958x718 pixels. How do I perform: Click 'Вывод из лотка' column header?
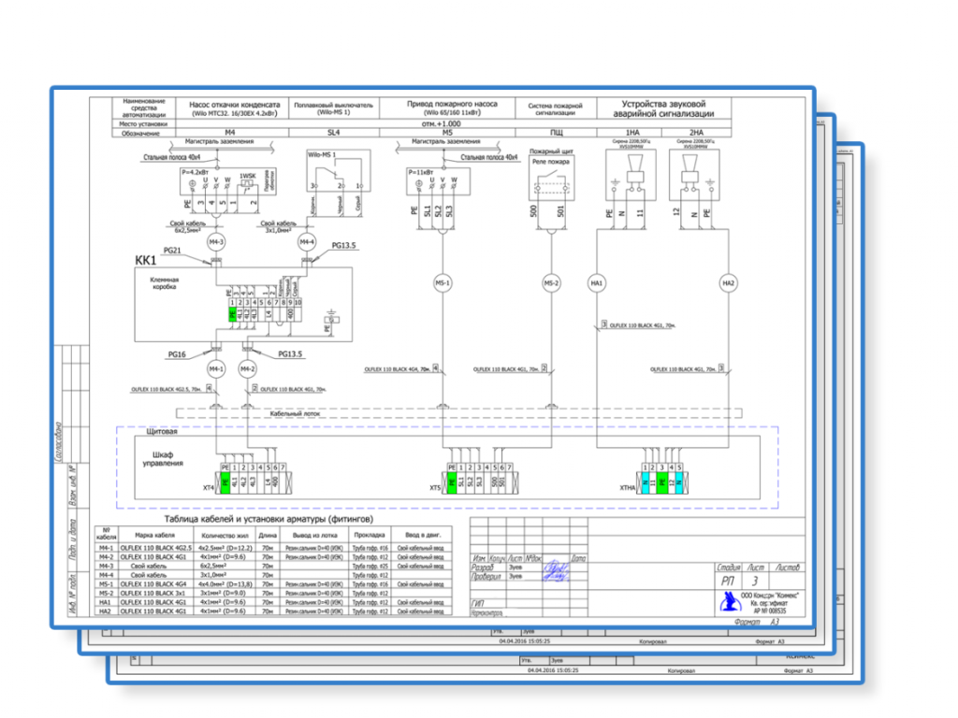point(315,535)
